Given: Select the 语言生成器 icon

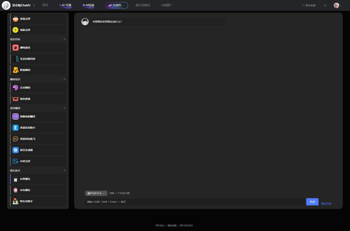Looking at the screenshot, I should click(x=16, y=150).
